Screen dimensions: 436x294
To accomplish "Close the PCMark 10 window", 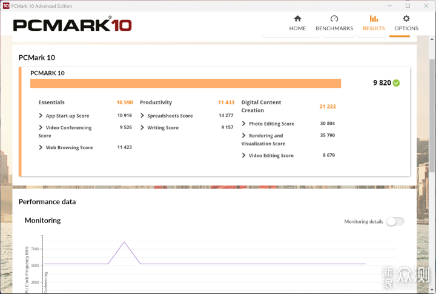I will tap(426, 6).
